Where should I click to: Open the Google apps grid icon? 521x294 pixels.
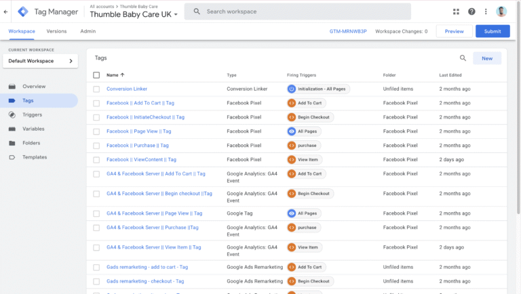point(456,12)
